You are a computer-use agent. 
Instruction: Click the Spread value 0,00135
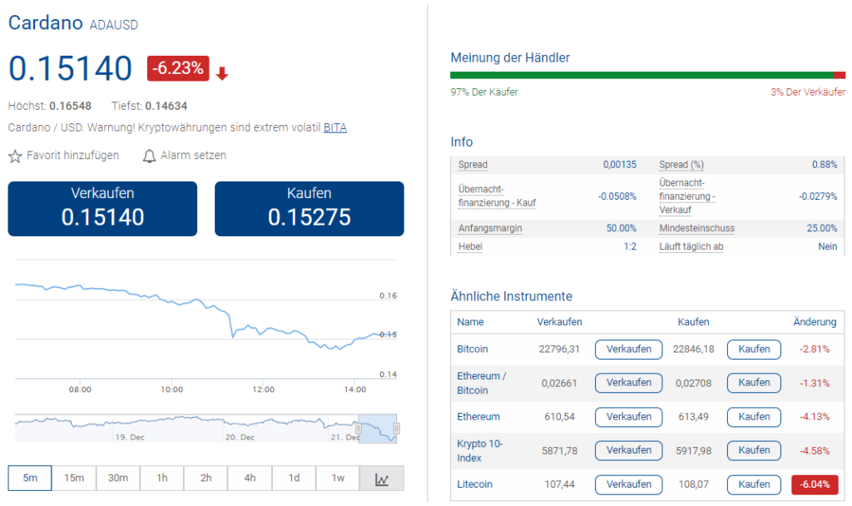tap(619, 165)
